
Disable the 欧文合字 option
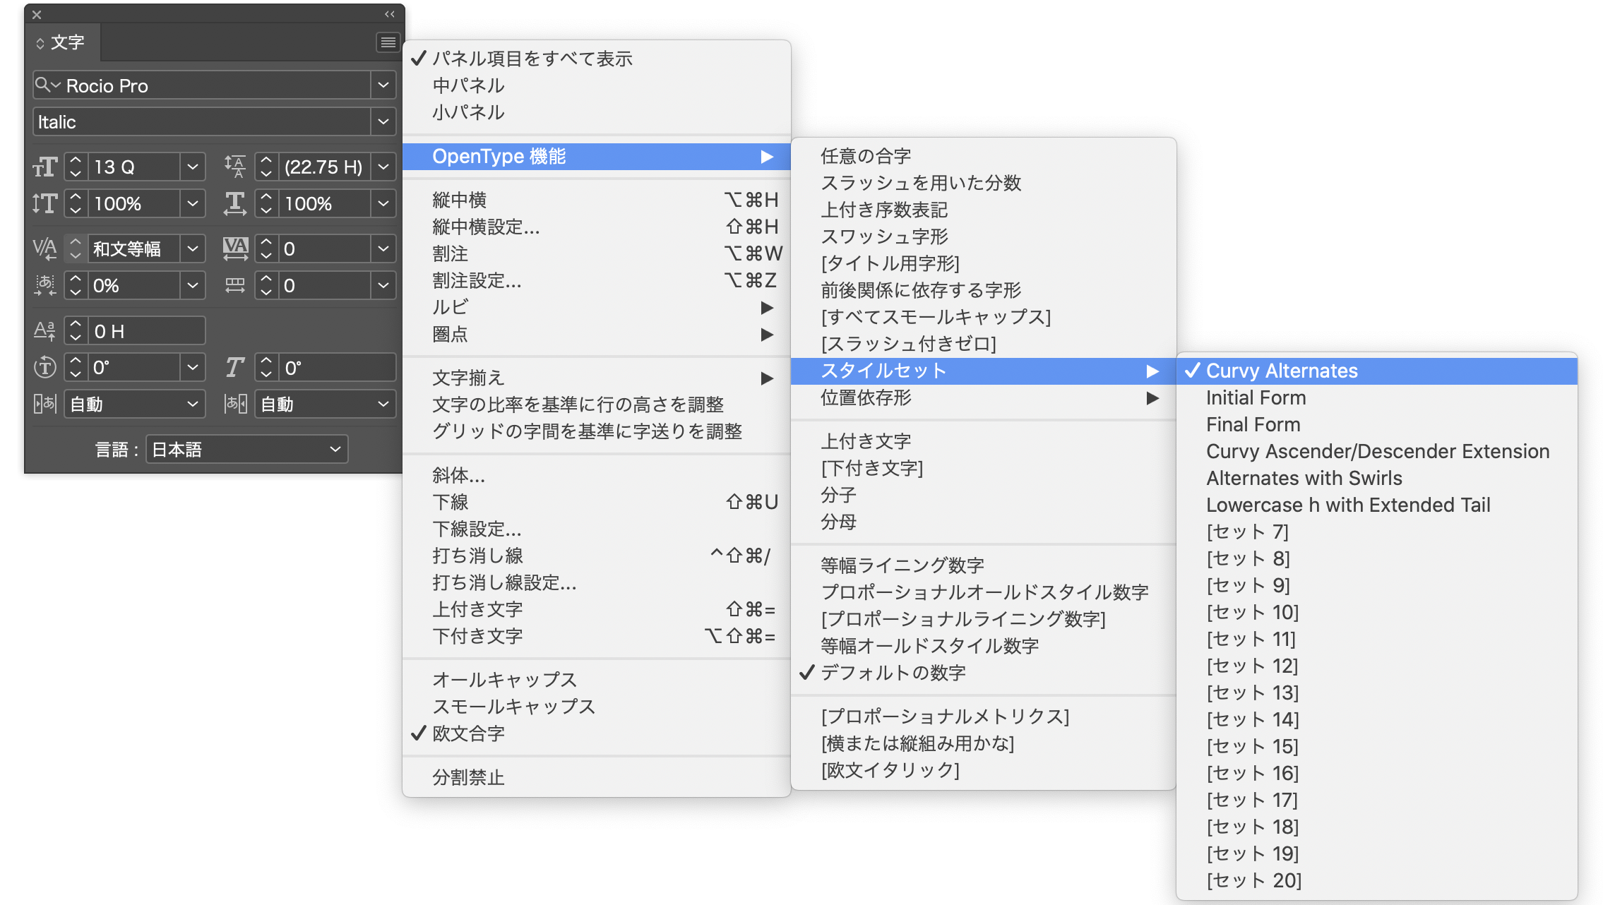tap(467, 734)
